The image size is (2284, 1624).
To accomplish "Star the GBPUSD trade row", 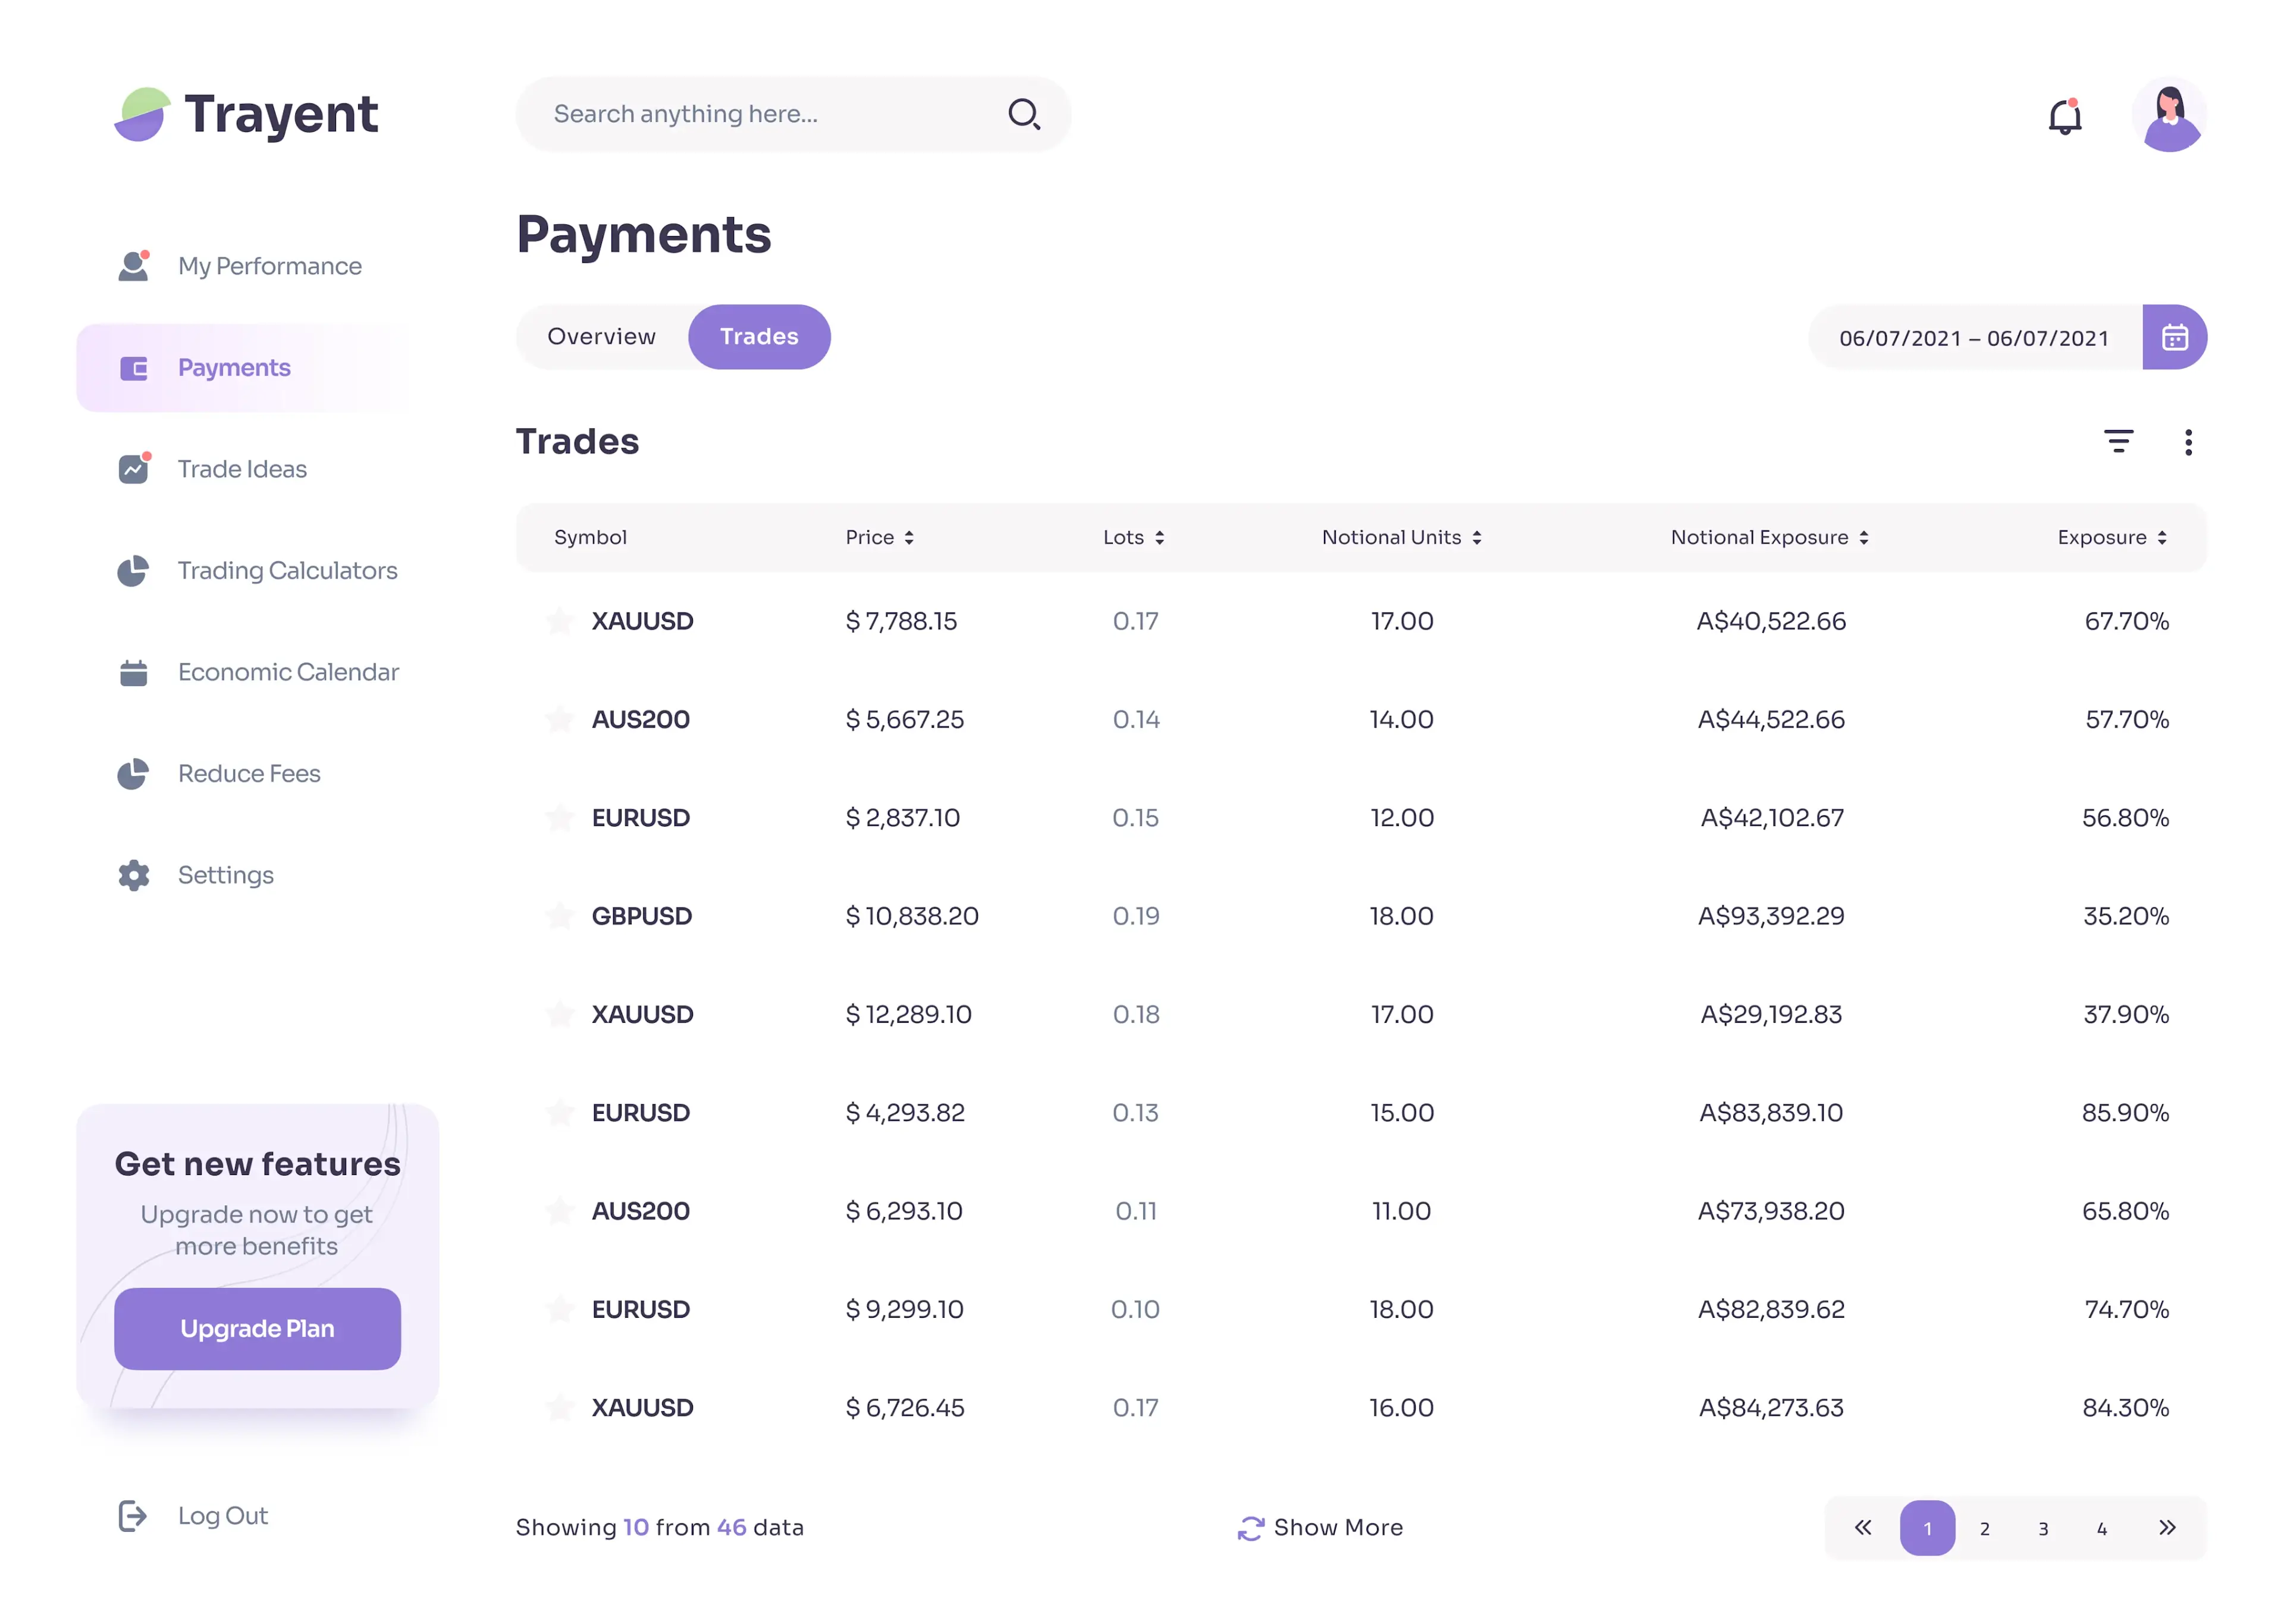I will 559,915.
